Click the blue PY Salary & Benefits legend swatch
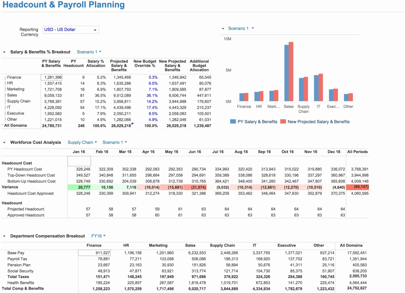This screenshot has height=293, width=405. [233, 121]
